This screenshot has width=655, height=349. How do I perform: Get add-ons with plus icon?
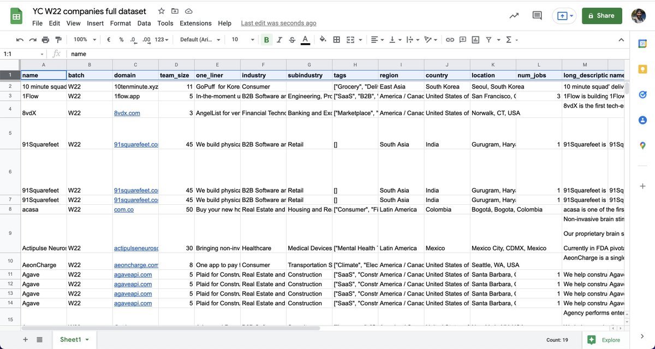(642, 186)
